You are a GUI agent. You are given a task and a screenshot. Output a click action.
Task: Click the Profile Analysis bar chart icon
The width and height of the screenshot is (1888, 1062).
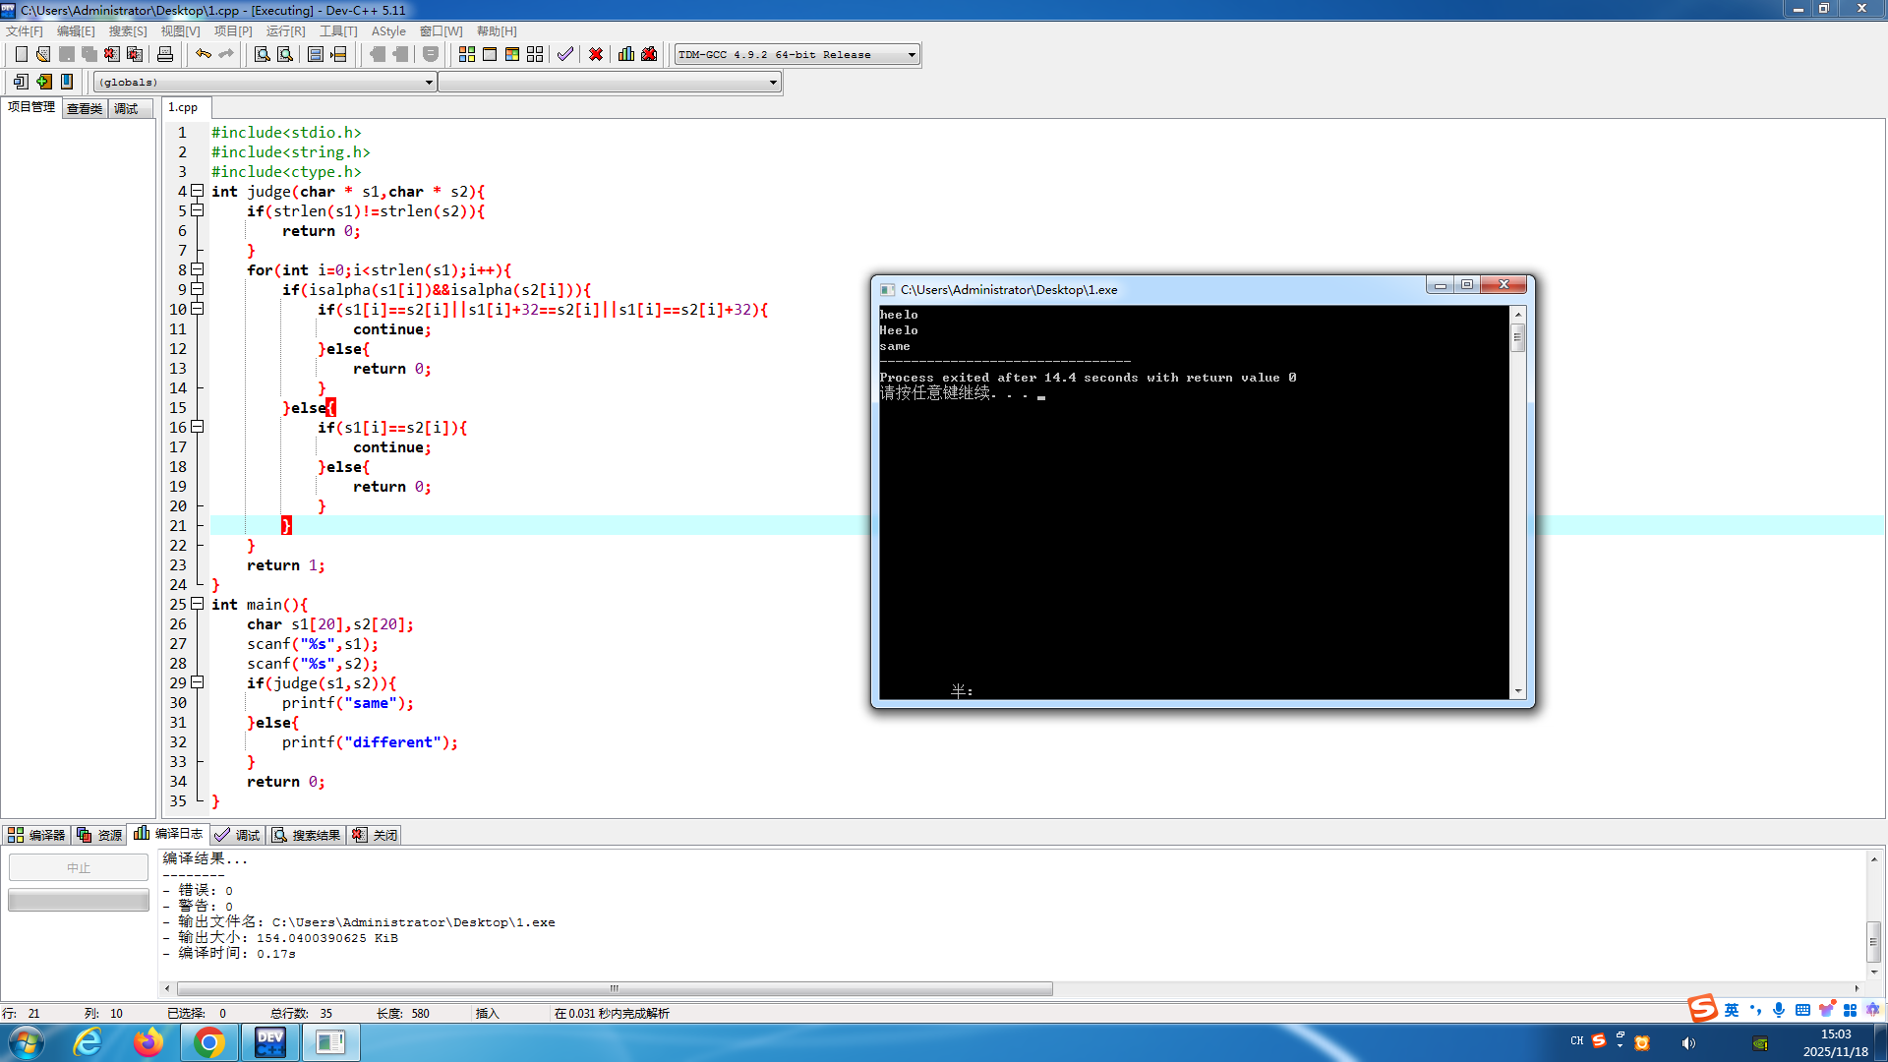[x=626, y=54]
